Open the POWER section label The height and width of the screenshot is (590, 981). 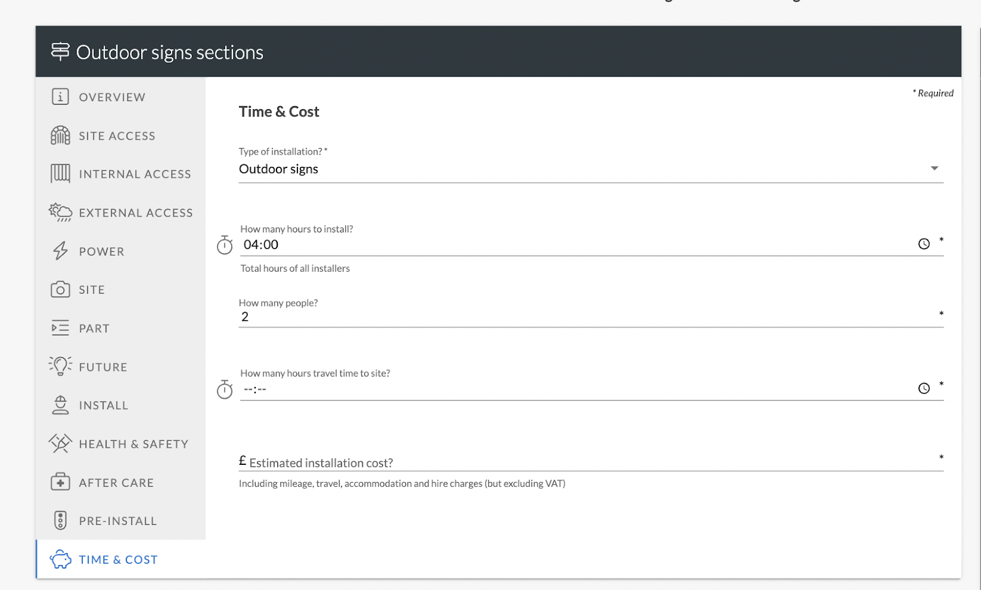point(102,251)
